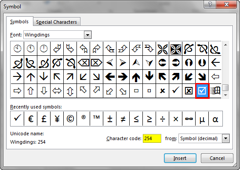The image size is (240, 170).
Task: Select the first clock face symbol
Action: click(17, 48)
